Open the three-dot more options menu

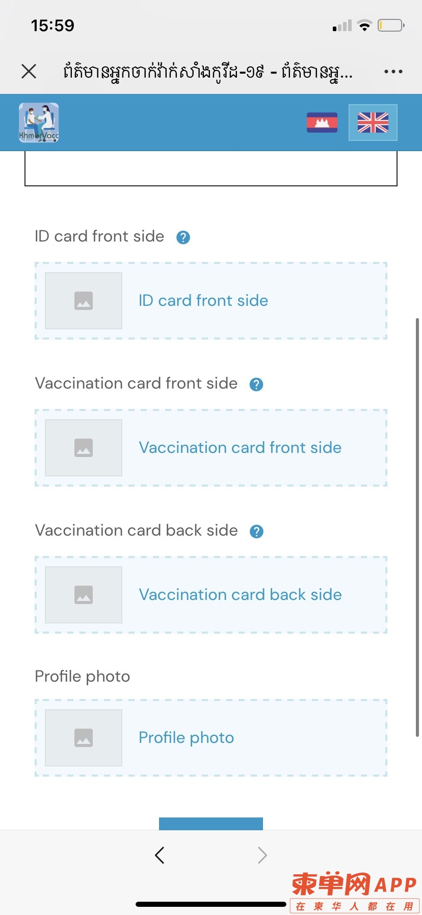(393, 71)
